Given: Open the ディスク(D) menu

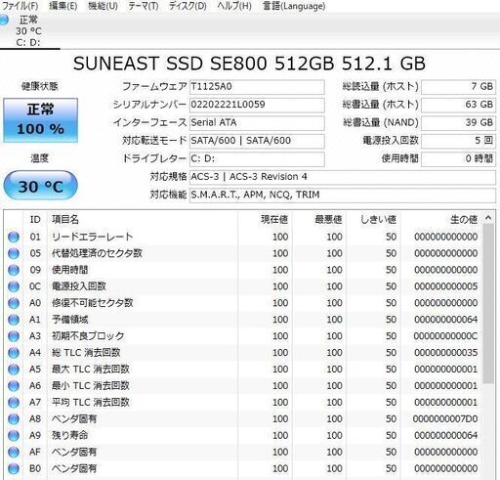Looking at the screenshot, I should click(187, 6).
